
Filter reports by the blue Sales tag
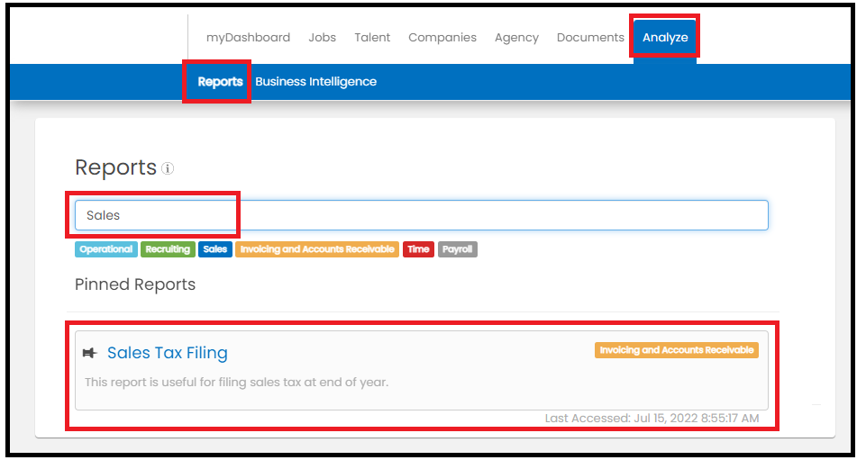pyautogui.click(x=215, y=249)
